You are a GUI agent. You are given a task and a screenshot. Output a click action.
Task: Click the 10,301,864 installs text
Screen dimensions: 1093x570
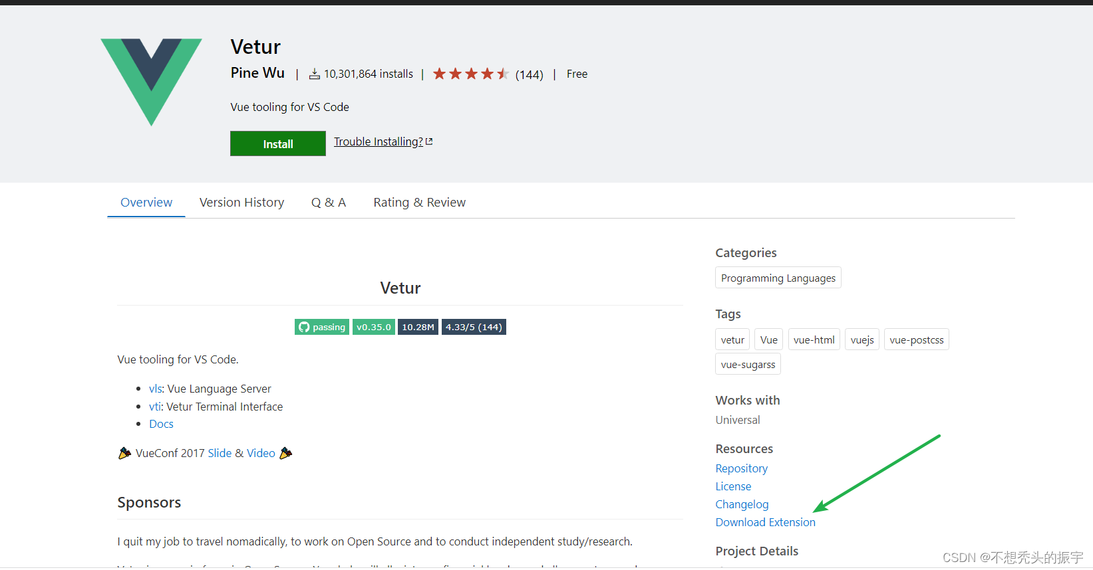pyautogui.click(x=369, y=74)
